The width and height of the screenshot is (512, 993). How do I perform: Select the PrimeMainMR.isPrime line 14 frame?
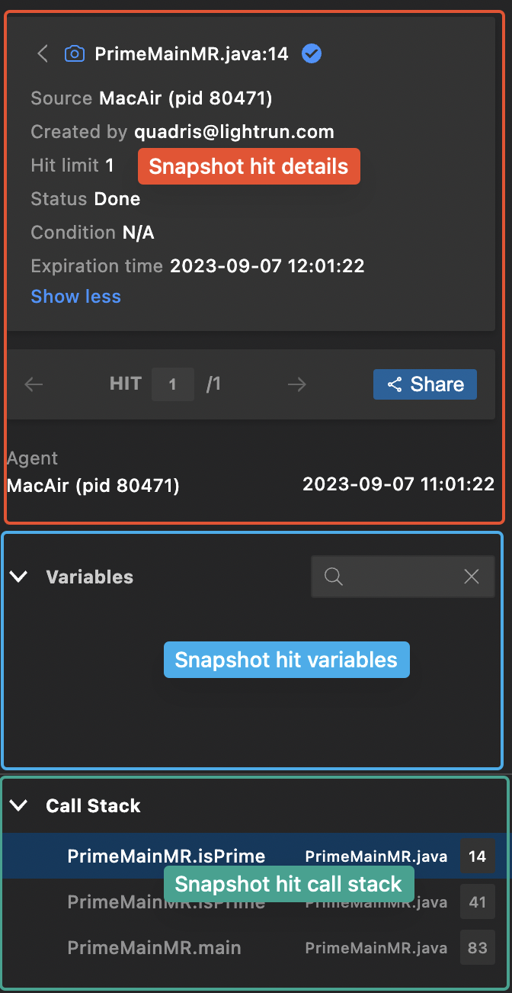[x=166, y=856]
